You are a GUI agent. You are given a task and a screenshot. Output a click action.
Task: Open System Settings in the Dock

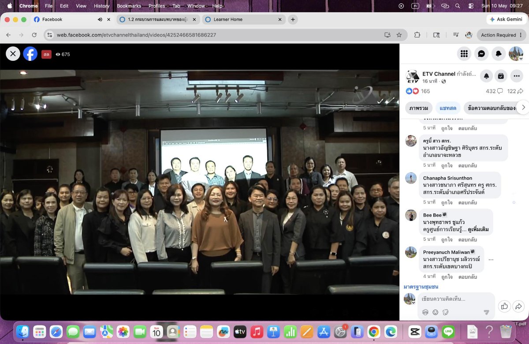(x=340, y=332)
